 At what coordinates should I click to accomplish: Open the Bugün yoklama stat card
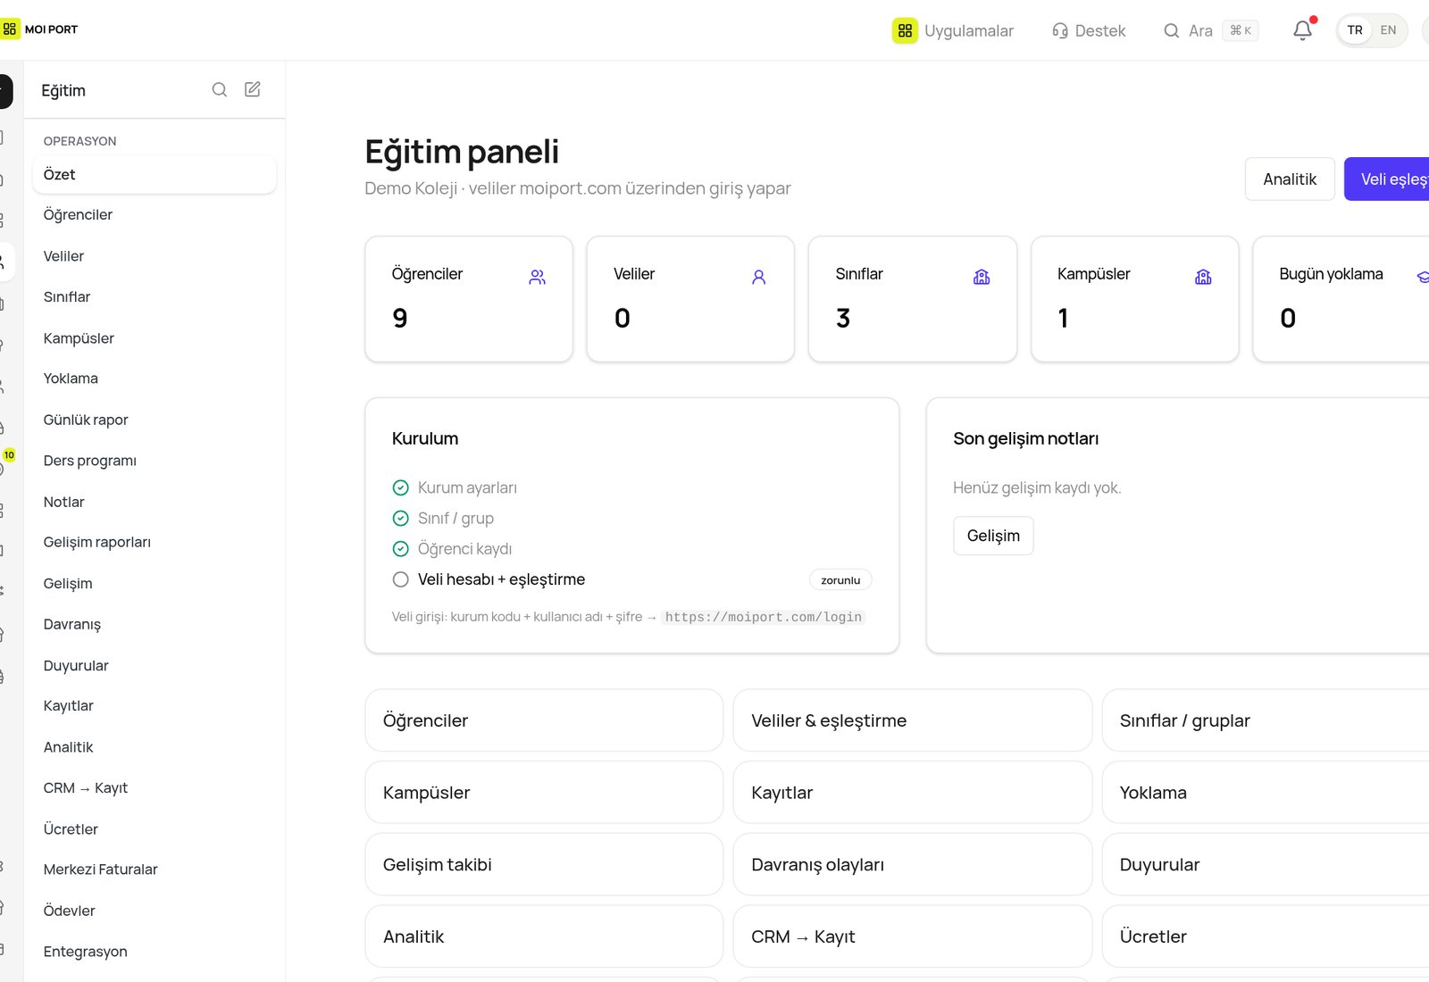pyautogui.click(x=1341, y=299)
